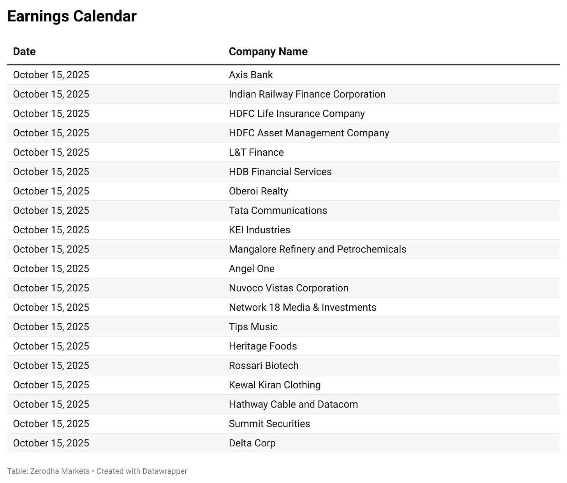
Task: Click the date in Tips Music row
Action: click(51, 327)
